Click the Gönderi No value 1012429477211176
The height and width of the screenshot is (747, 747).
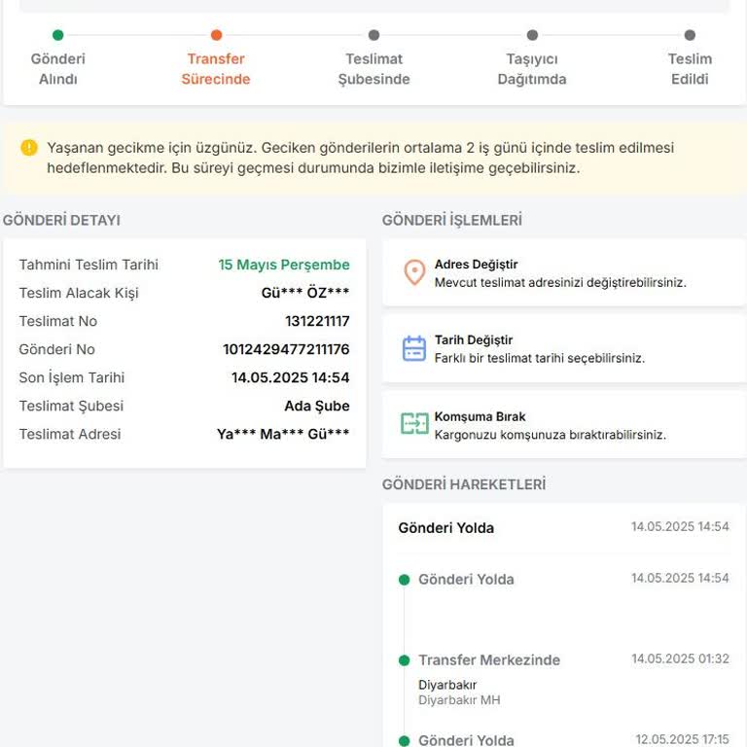[286, 349]
